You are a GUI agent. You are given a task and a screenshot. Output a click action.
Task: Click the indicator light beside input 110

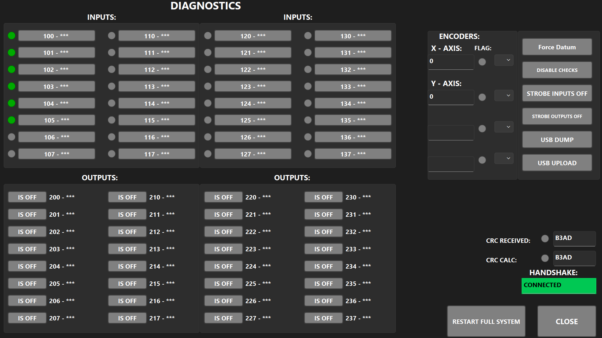pyautogui.click(x=111, y=36)
